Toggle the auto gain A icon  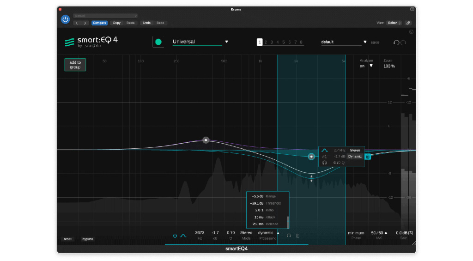coord(411,233)
